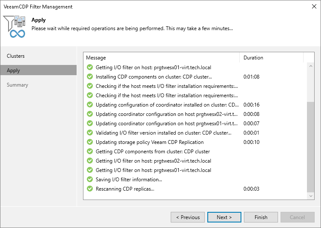Click the log list scrollbar thumb
This screenshot has width=321, height=228.
tap(311, 147)
